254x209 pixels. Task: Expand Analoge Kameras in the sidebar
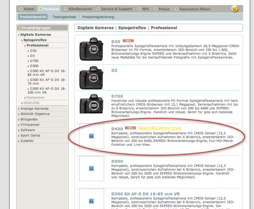pyautogui.click(x=33, y=109)
